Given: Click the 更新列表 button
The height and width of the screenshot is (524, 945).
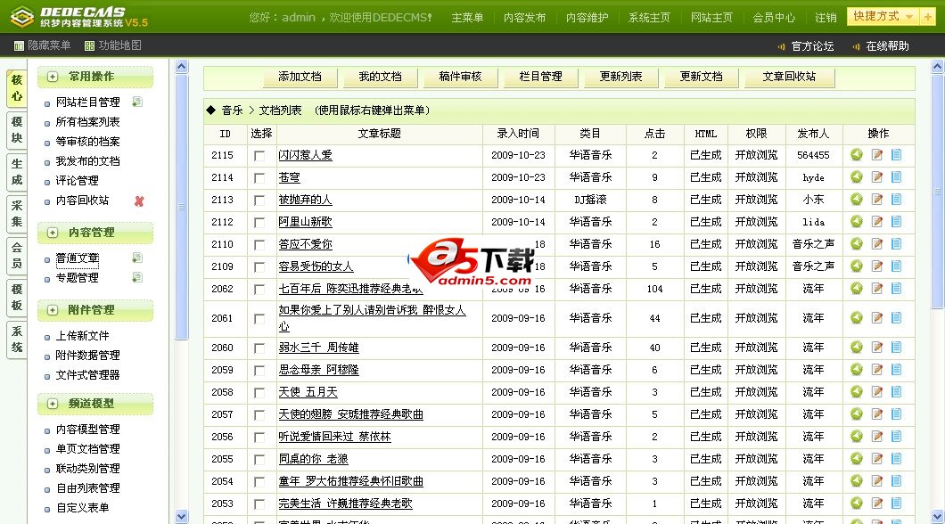Looking at the screenshot, I should point(620,77).
